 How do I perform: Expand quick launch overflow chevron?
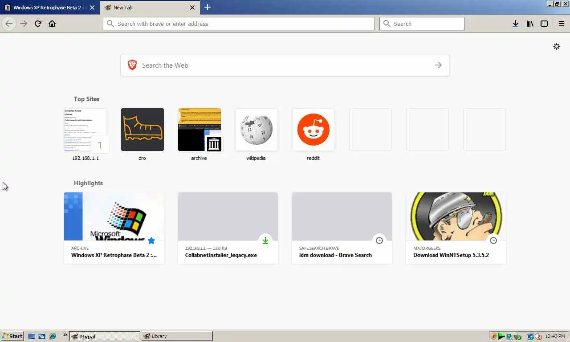coord(65,335)
